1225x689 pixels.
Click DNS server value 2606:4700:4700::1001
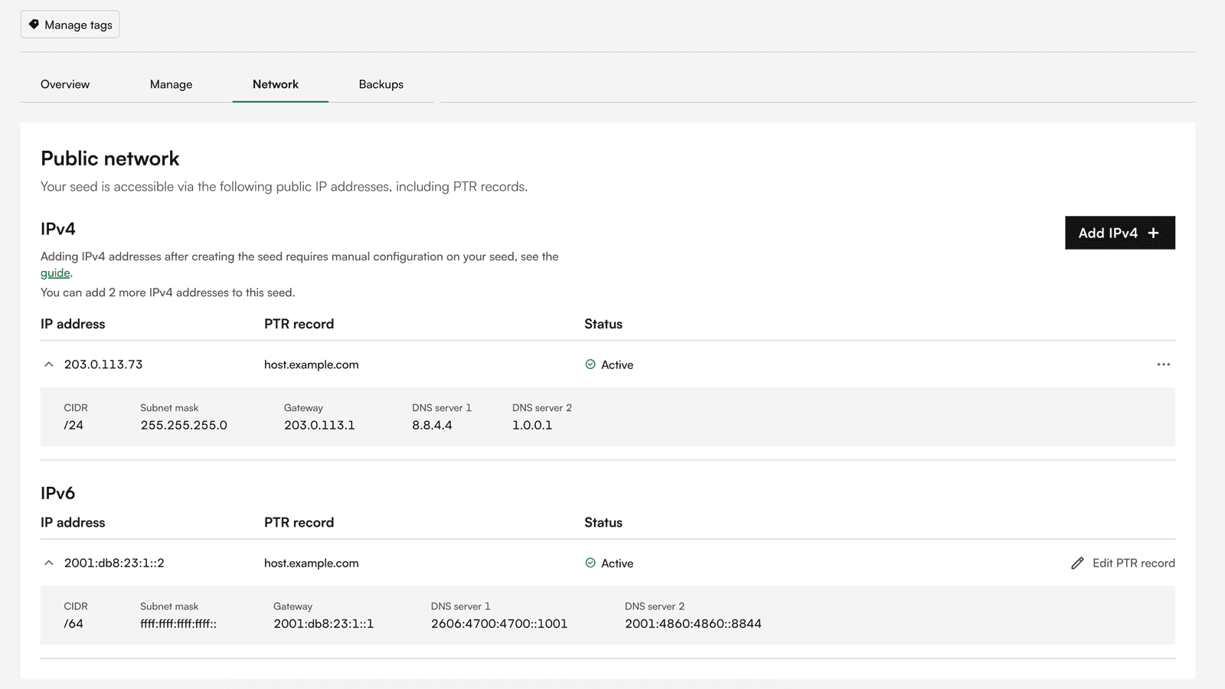499,623
